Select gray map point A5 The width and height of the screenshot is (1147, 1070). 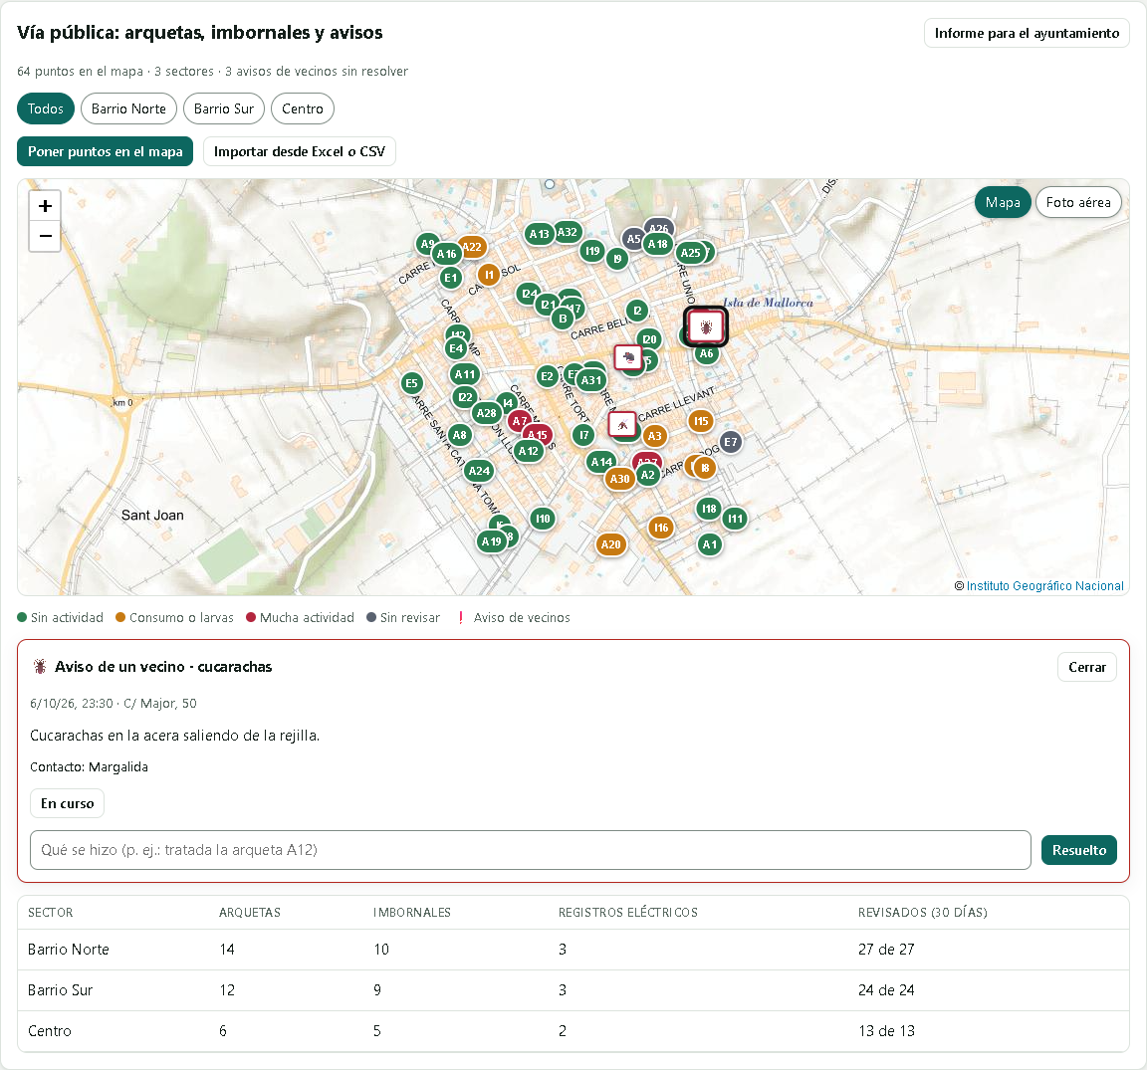(x=633, y=239)
